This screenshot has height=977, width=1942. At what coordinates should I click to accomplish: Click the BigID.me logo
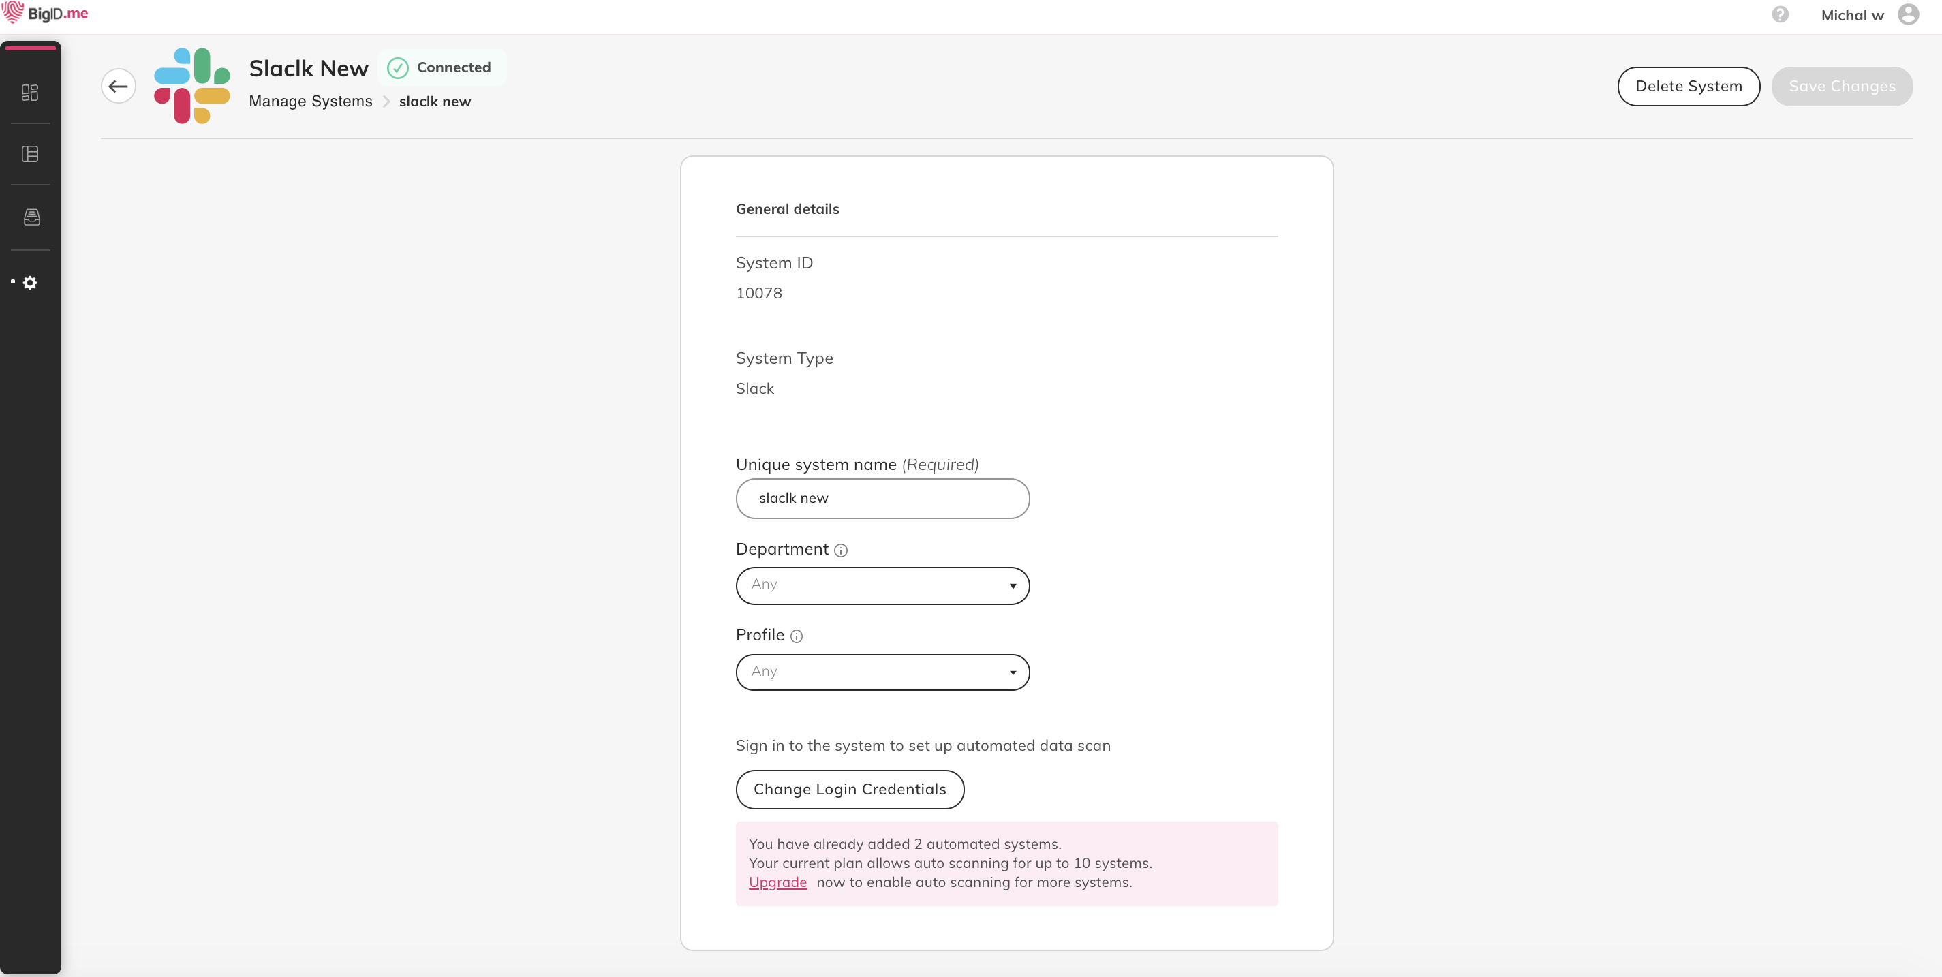(x=45, y=14)
